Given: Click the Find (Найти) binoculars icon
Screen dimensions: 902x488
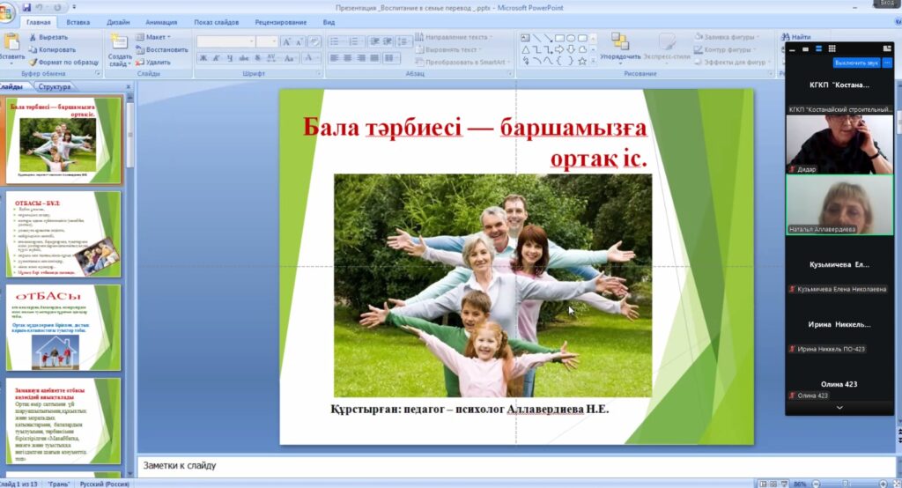Looking at the screenshot, I should (x=785, y=37).
